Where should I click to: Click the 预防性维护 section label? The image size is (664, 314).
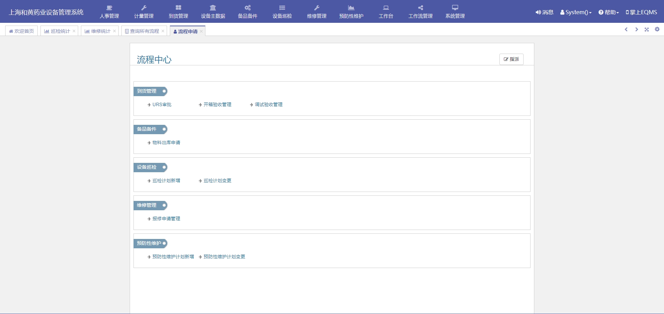coord(150,243)
